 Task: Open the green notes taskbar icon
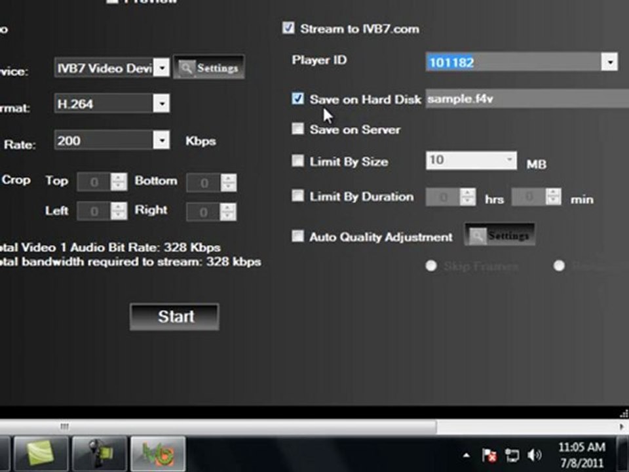(x=41, y=454)
